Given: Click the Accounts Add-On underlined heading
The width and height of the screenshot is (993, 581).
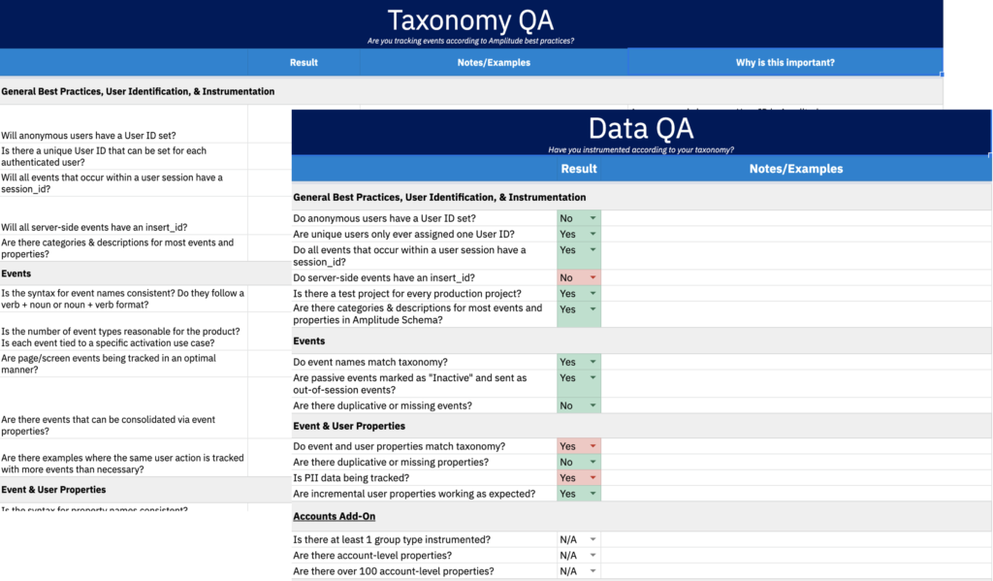Looking at the screenshot, I should [334, 516].
